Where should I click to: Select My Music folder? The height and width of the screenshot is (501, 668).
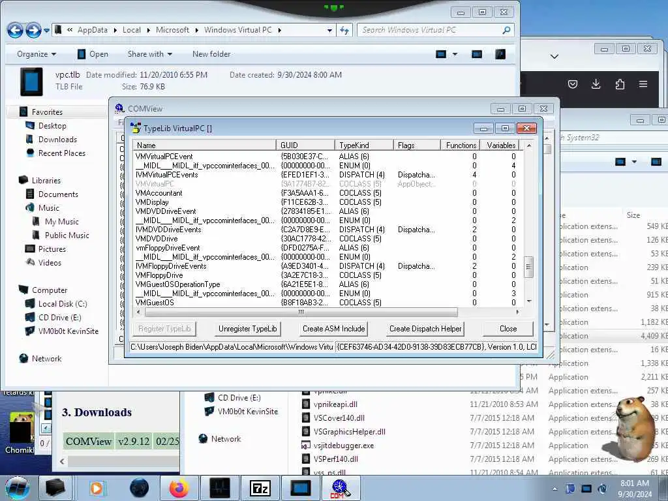tap(61, 222)
